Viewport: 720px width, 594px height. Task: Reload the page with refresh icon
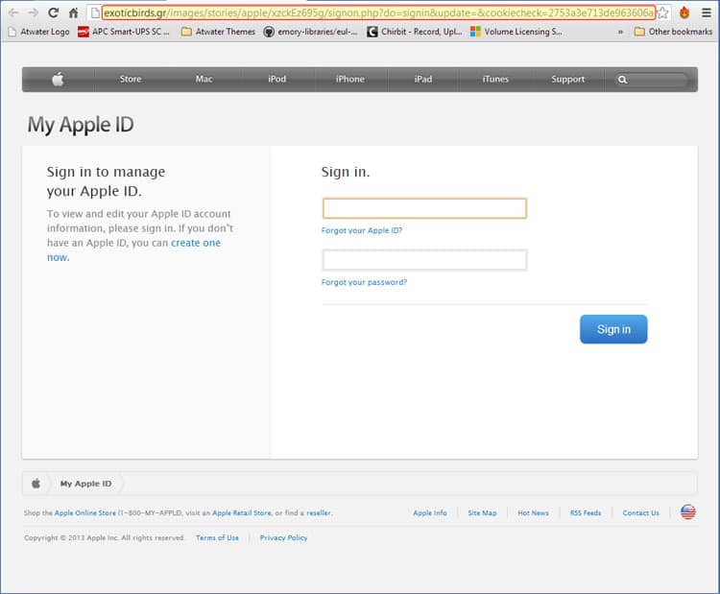[53, 12]
